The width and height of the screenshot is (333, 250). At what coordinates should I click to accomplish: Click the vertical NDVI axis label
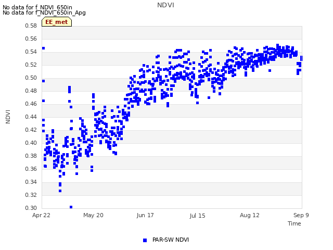point(8,117)
